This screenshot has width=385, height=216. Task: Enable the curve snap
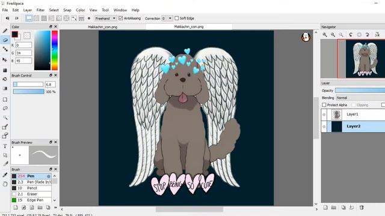coord(74,19)
